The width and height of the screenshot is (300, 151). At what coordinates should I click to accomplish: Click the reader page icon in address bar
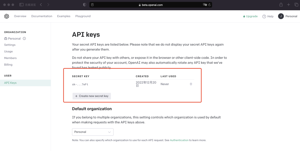click(x=92, y=5)
